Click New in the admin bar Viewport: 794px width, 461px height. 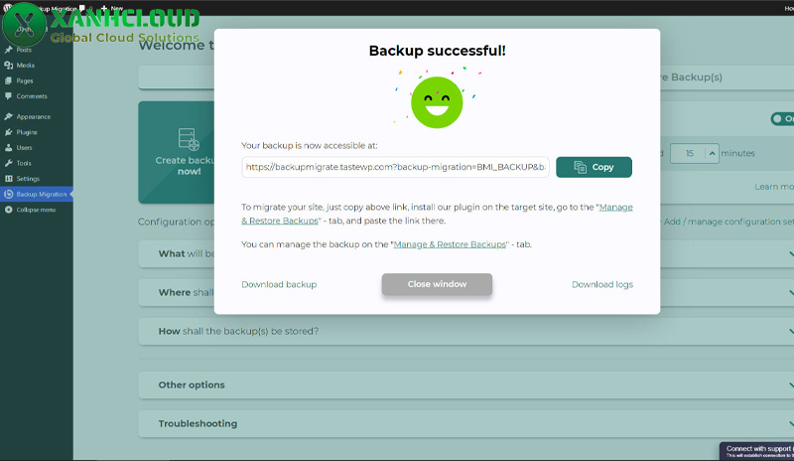pyautogui.click(x=117, y=8)
